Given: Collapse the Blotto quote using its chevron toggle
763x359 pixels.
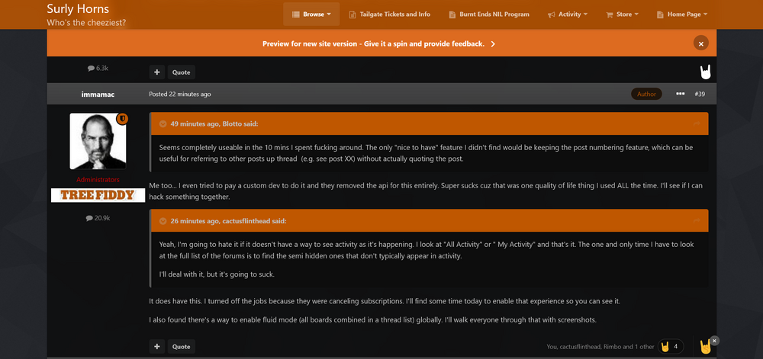Looking at the screenshot, I should coord(163,123).
